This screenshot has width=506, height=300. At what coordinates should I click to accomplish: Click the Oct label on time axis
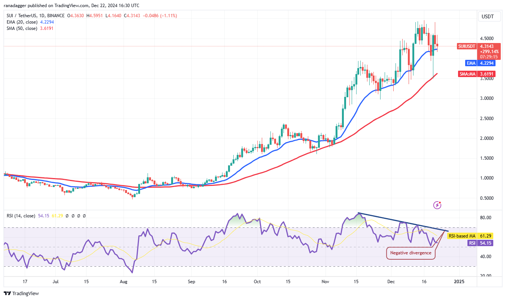click(x=257, y=281)
